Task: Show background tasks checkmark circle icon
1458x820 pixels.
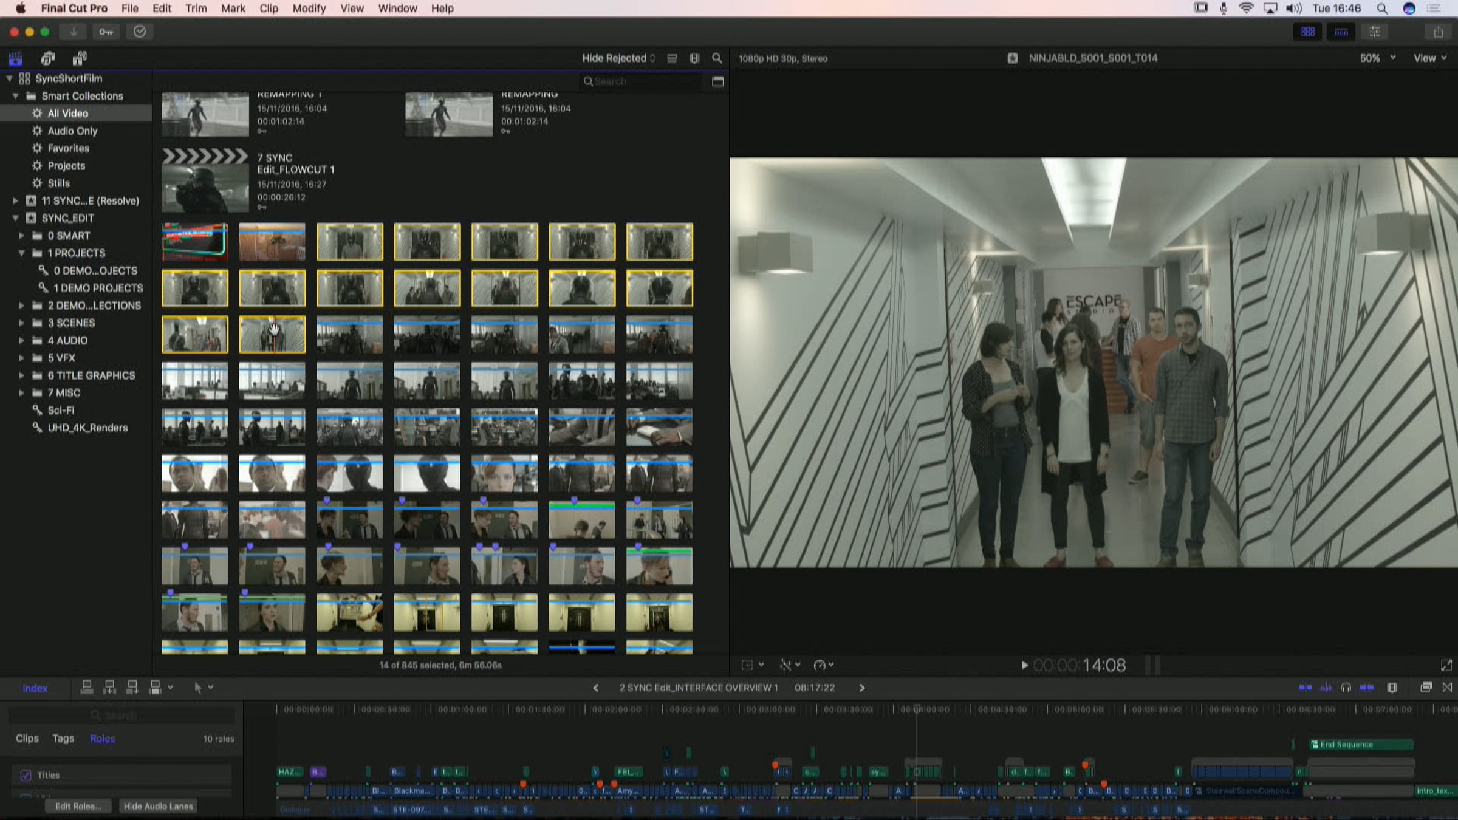Action: pyautogui.click(x=140, y=32)
